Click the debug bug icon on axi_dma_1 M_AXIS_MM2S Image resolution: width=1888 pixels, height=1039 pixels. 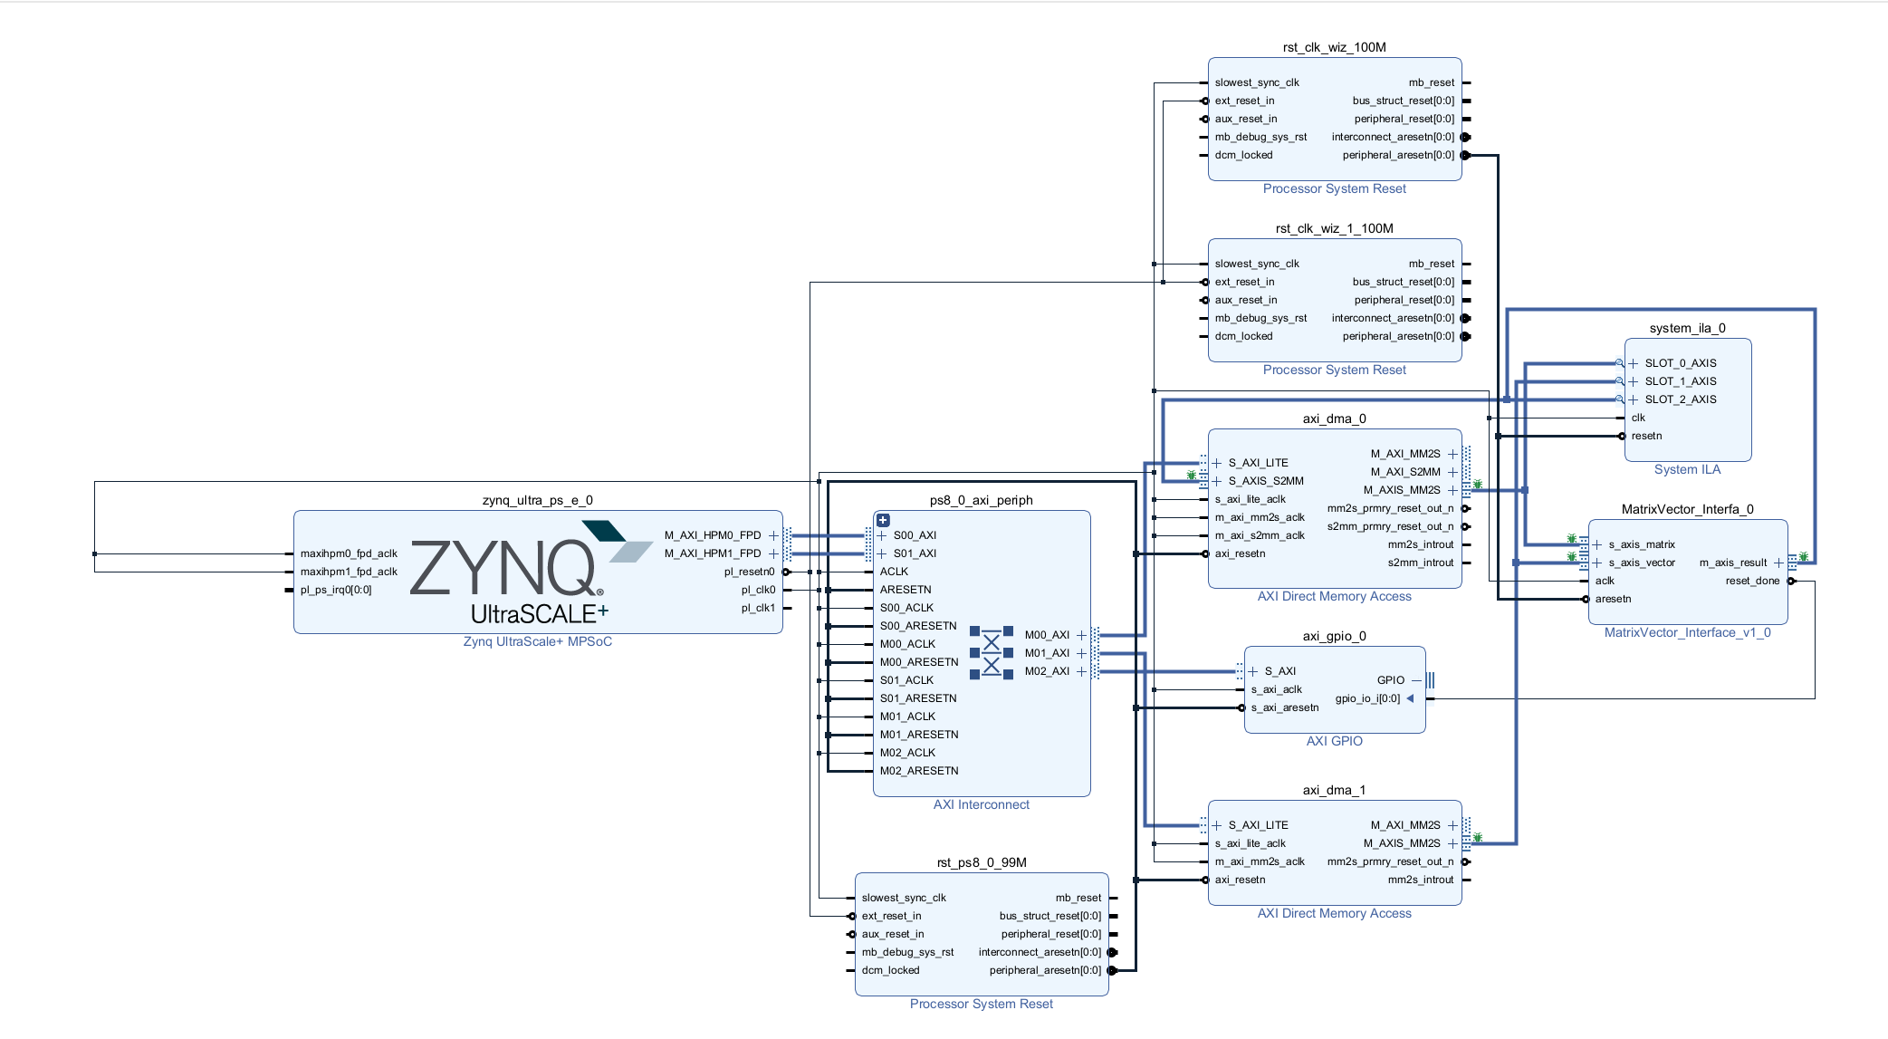(1478, 838)
